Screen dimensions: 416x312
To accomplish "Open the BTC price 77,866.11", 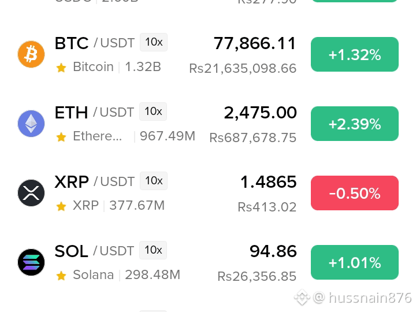I will pyautogui.click(x=255, y=43).
